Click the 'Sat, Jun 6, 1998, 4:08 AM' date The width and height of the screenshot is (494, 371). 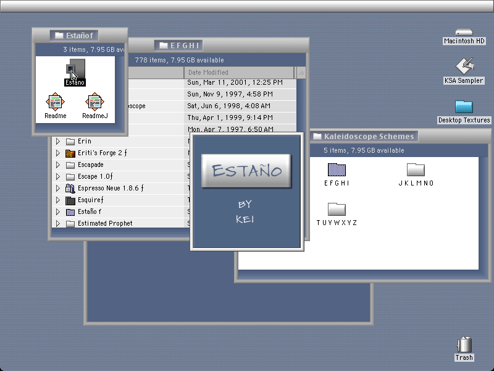(228, 106)
